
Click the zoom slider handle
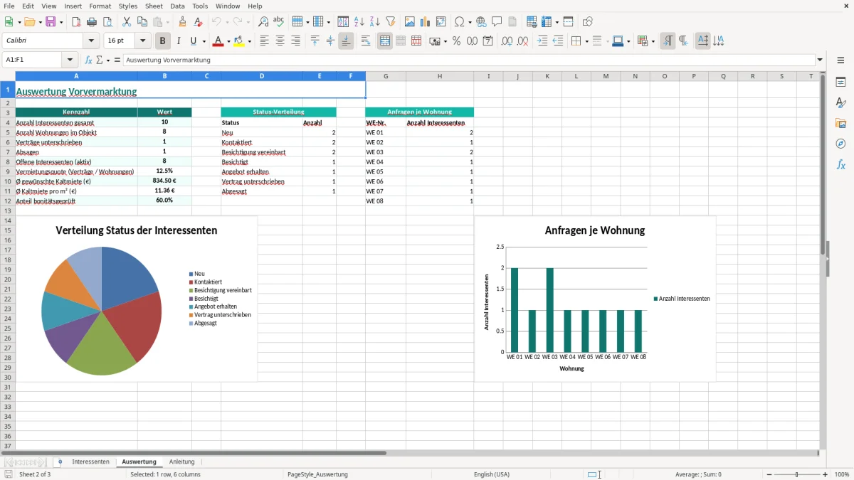(x=797, y=474)
